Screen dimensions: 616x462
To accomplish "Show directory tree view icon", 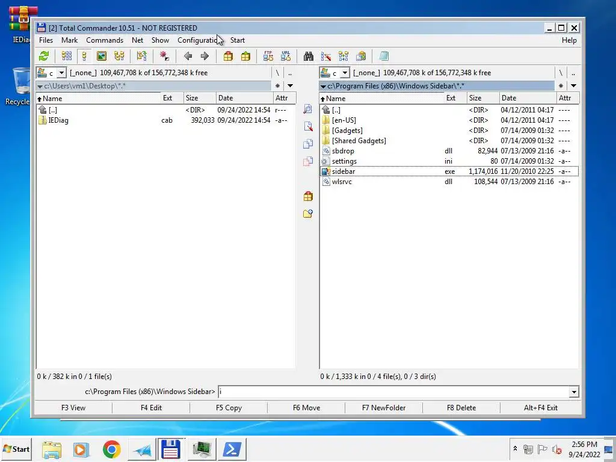I will click(119, 56).
